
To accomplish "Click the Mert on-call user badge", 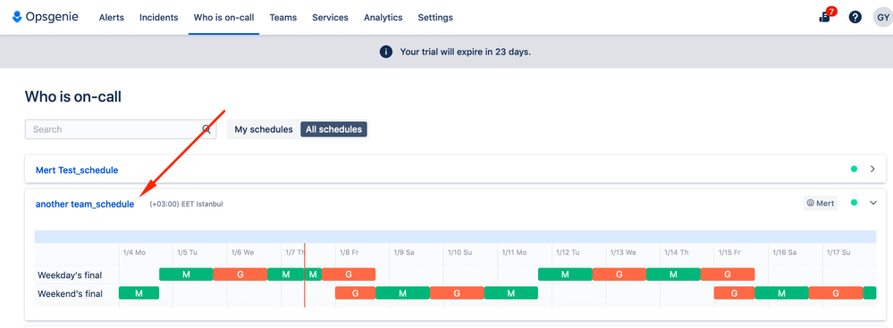I will [x=821, y=203].
